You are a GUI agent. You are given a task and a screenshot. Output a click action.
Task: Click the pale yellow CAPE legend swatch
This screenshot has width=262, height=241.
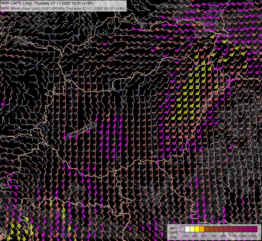(x=192, y=229)
